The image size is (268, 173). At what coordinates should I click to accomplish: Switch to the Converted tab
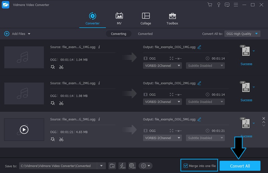click(x=145, y=34)
